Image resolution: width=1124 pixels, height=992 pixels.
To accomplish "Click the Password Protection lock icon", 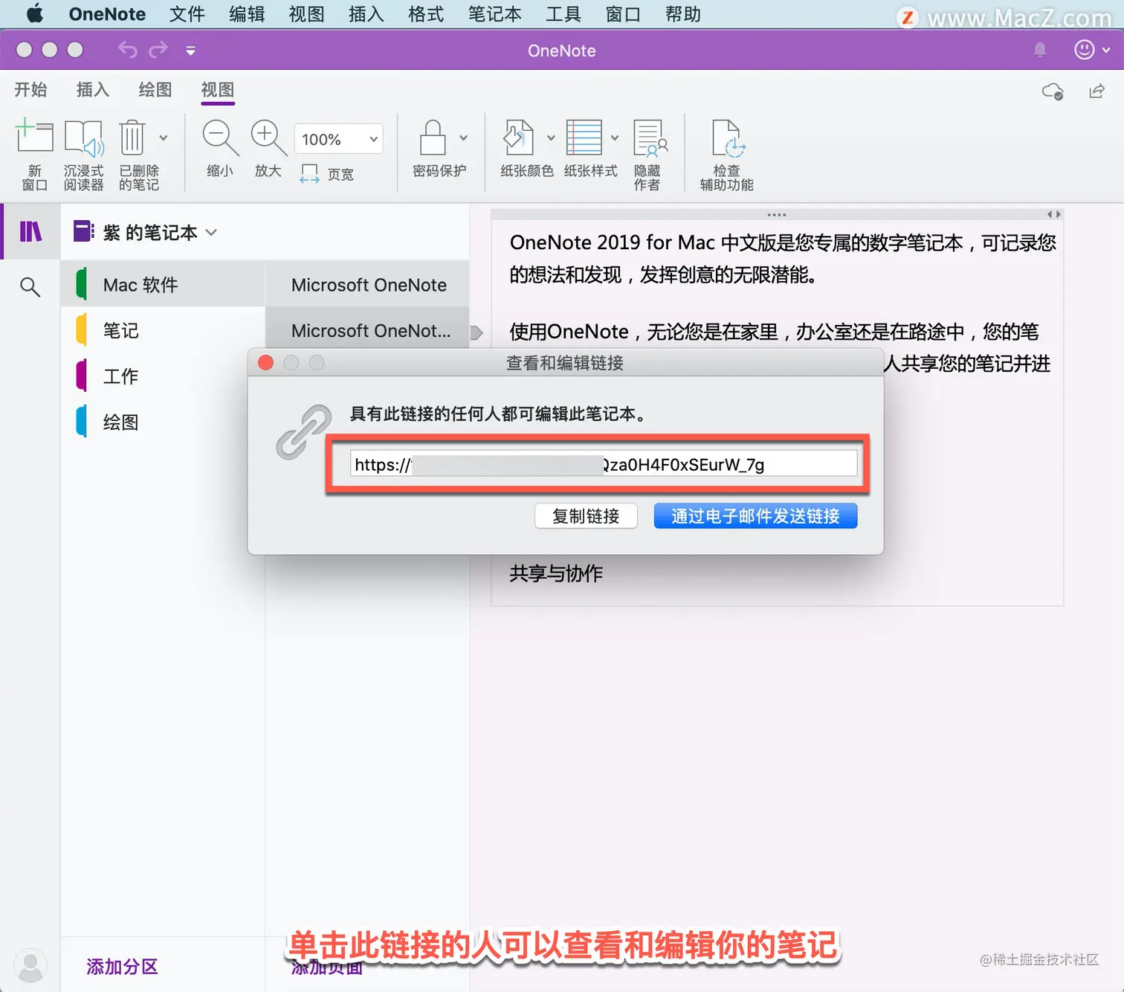I will 433,138.
